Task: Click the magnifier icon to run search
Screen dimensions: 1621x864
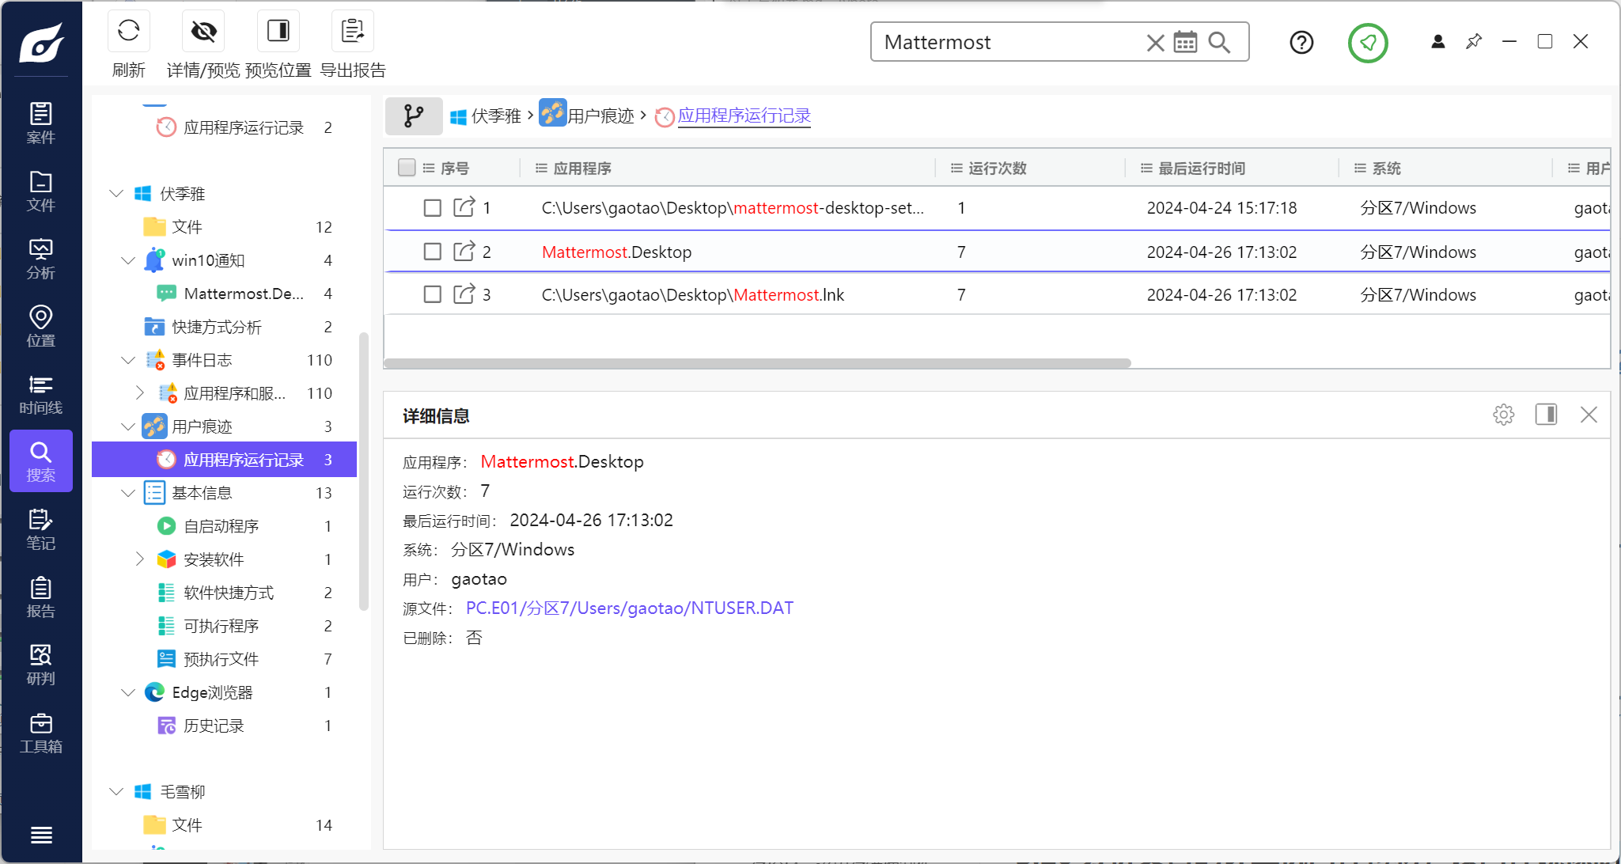Action: click(1219, 42)
